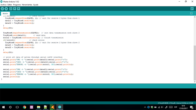Select the Master sketch tab

click(x=5, y=13)
